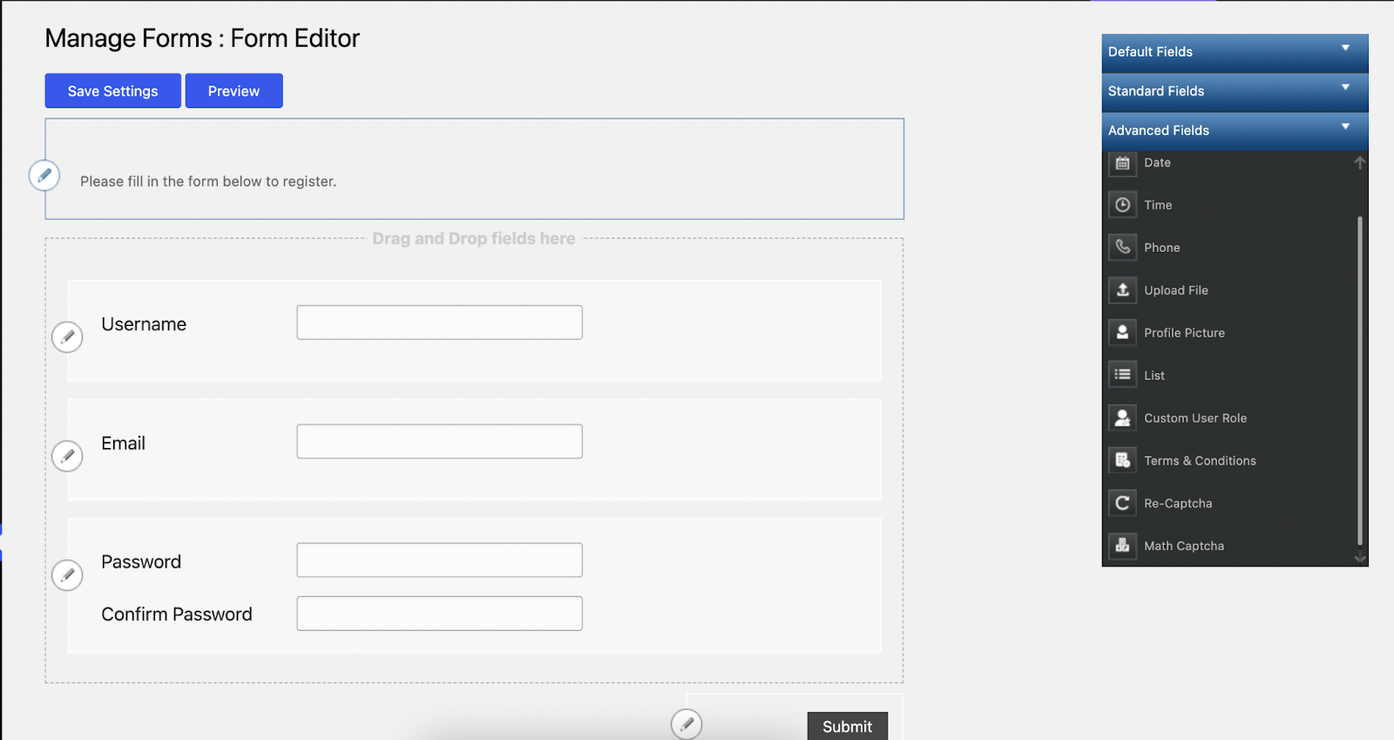Click the Re-Captcha label
The height and width of the screenshot is (740, 1394).
click(1178, 504)
